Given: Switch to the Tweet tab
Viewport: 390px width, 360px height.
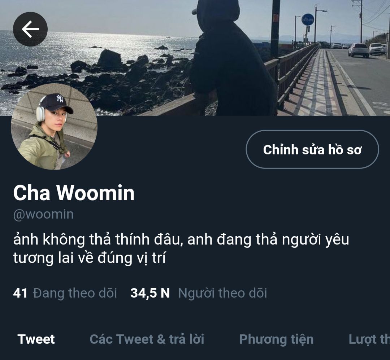Looking at the screenshot, I should click(36, 339).
